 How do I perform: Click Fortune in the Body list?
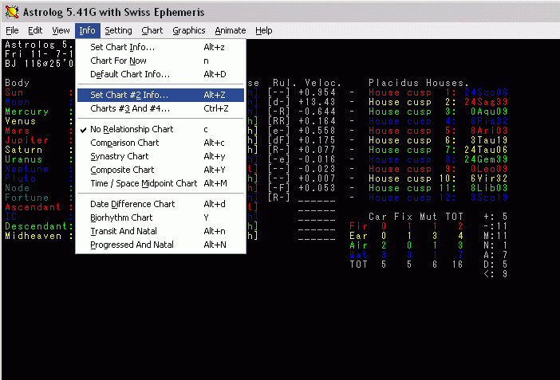(x=27, y=198)
